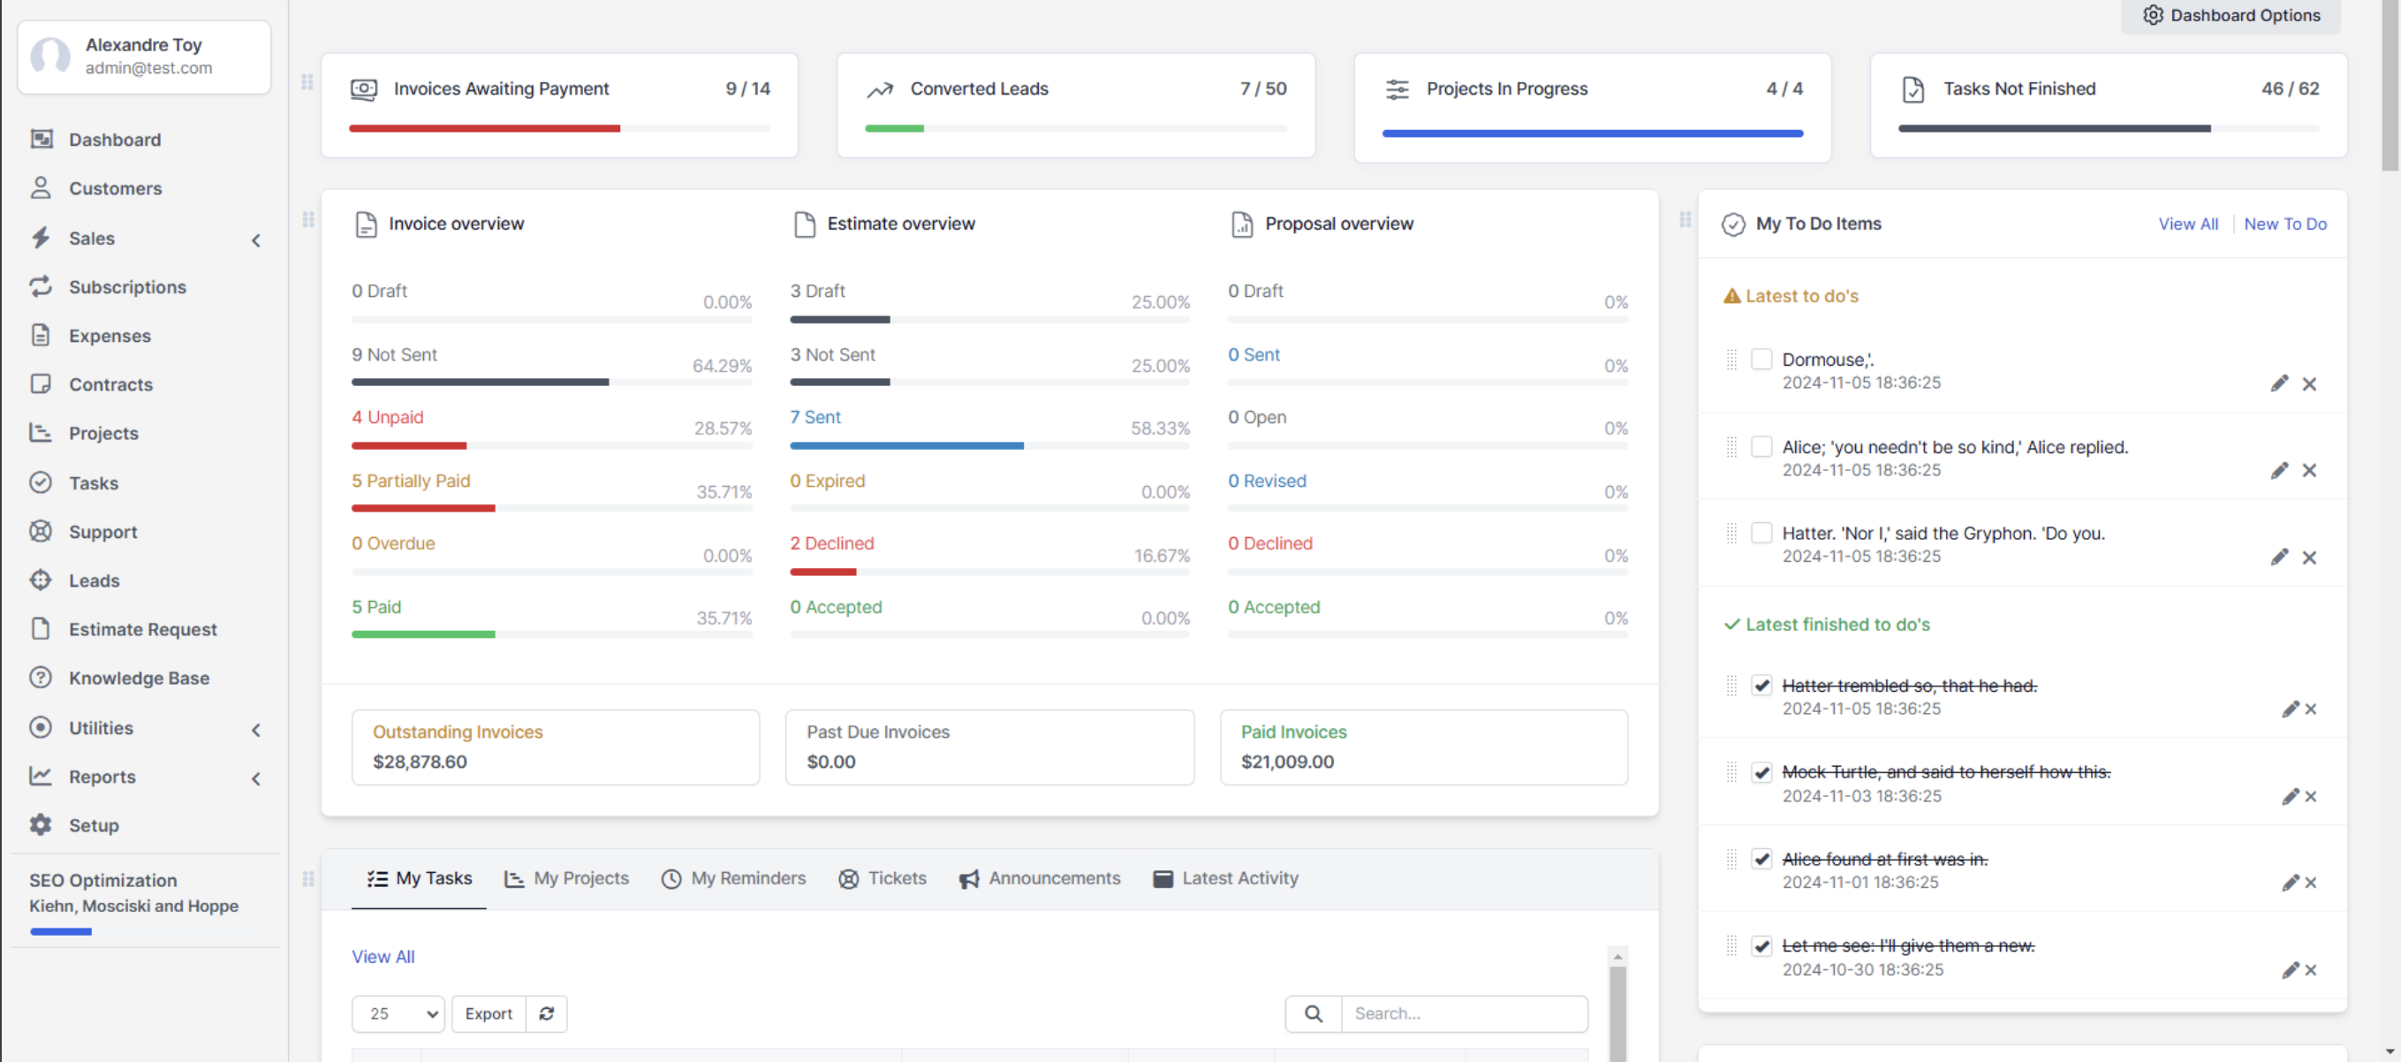Click the Invoices Awaiting Payment red progress bar

point(484,129)
